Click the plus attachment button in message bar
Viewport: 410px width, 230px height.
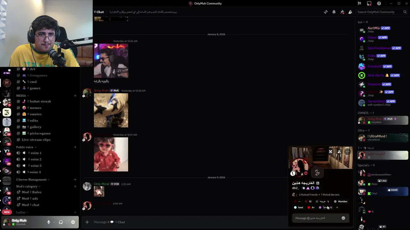pos(87,222)
